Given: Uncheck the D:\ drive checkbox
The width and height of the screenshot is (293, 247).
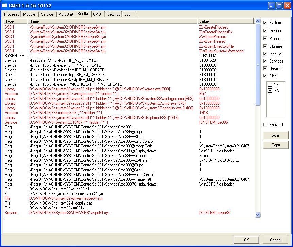Looking at the screenshot, I should (x=270, y=91).
